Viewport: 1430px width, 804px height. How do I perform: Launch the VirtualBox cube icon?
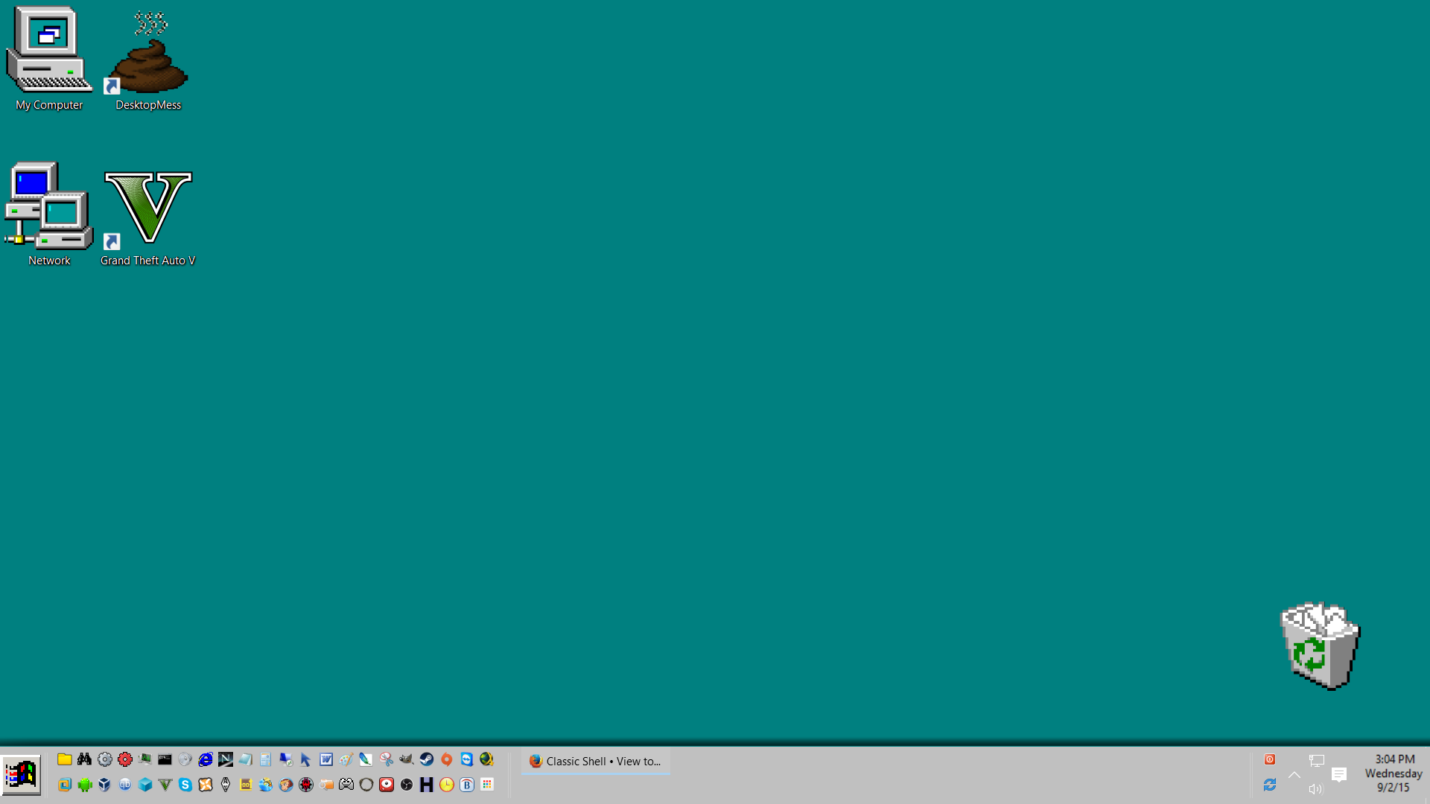105,785
